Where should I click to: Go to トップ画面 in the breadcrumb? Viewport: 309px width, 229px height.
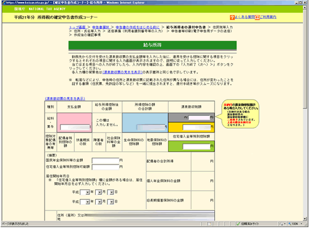click(x=77, y=27)
